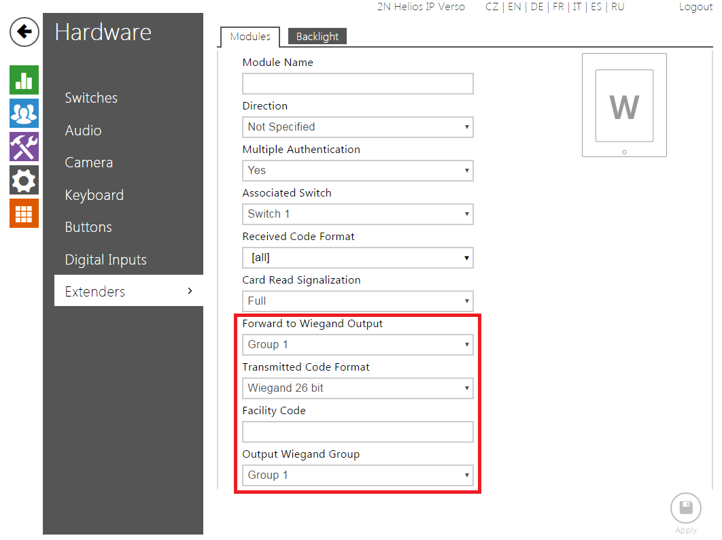Expand the Output Wiegand Group dropdown

(x=358, y=475)
